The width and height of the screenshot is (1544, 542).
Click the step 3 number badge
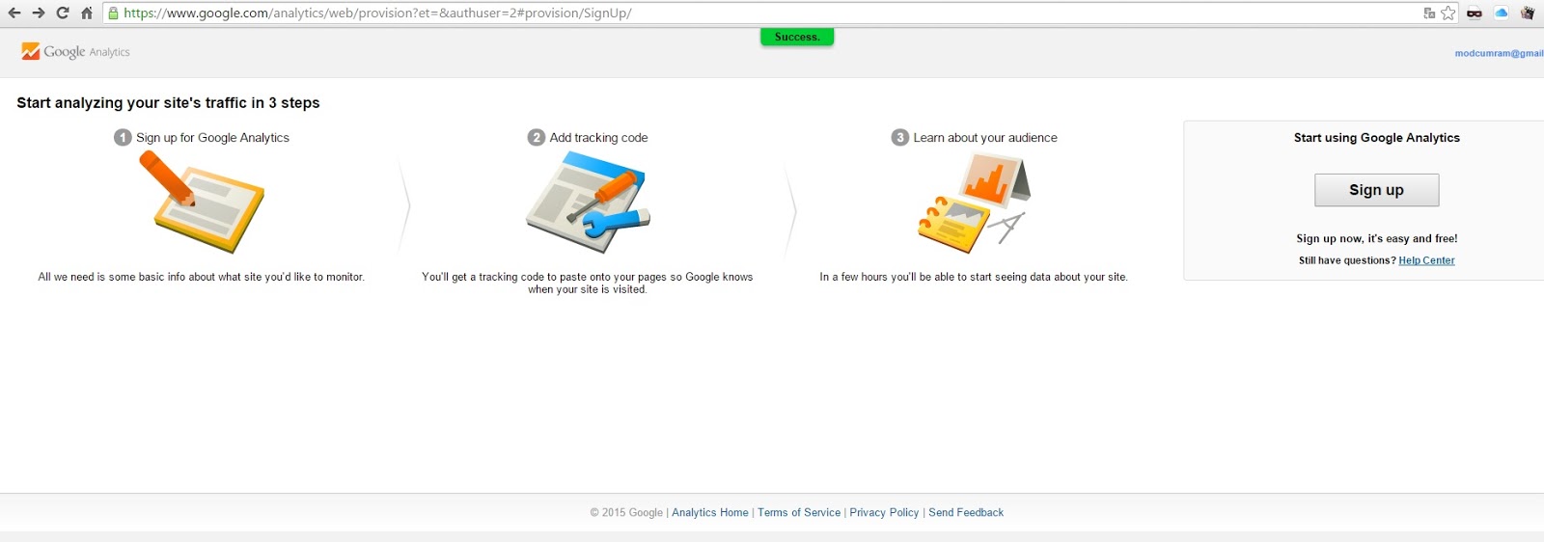pyautogui.click(x=900, y=138)
